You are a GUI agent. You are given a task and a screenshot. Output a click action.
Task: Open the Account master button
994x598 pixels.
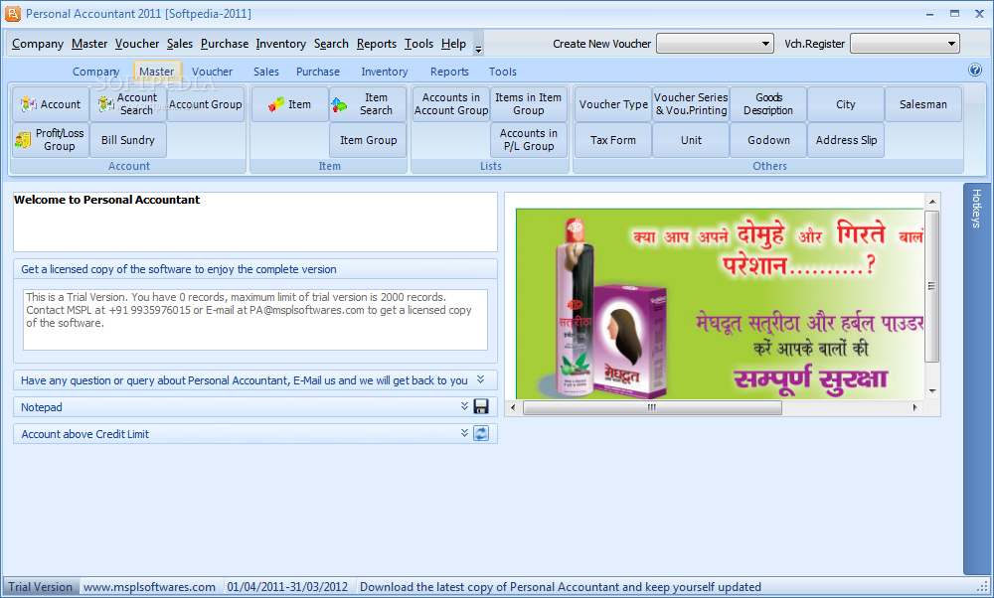point(51,104)
